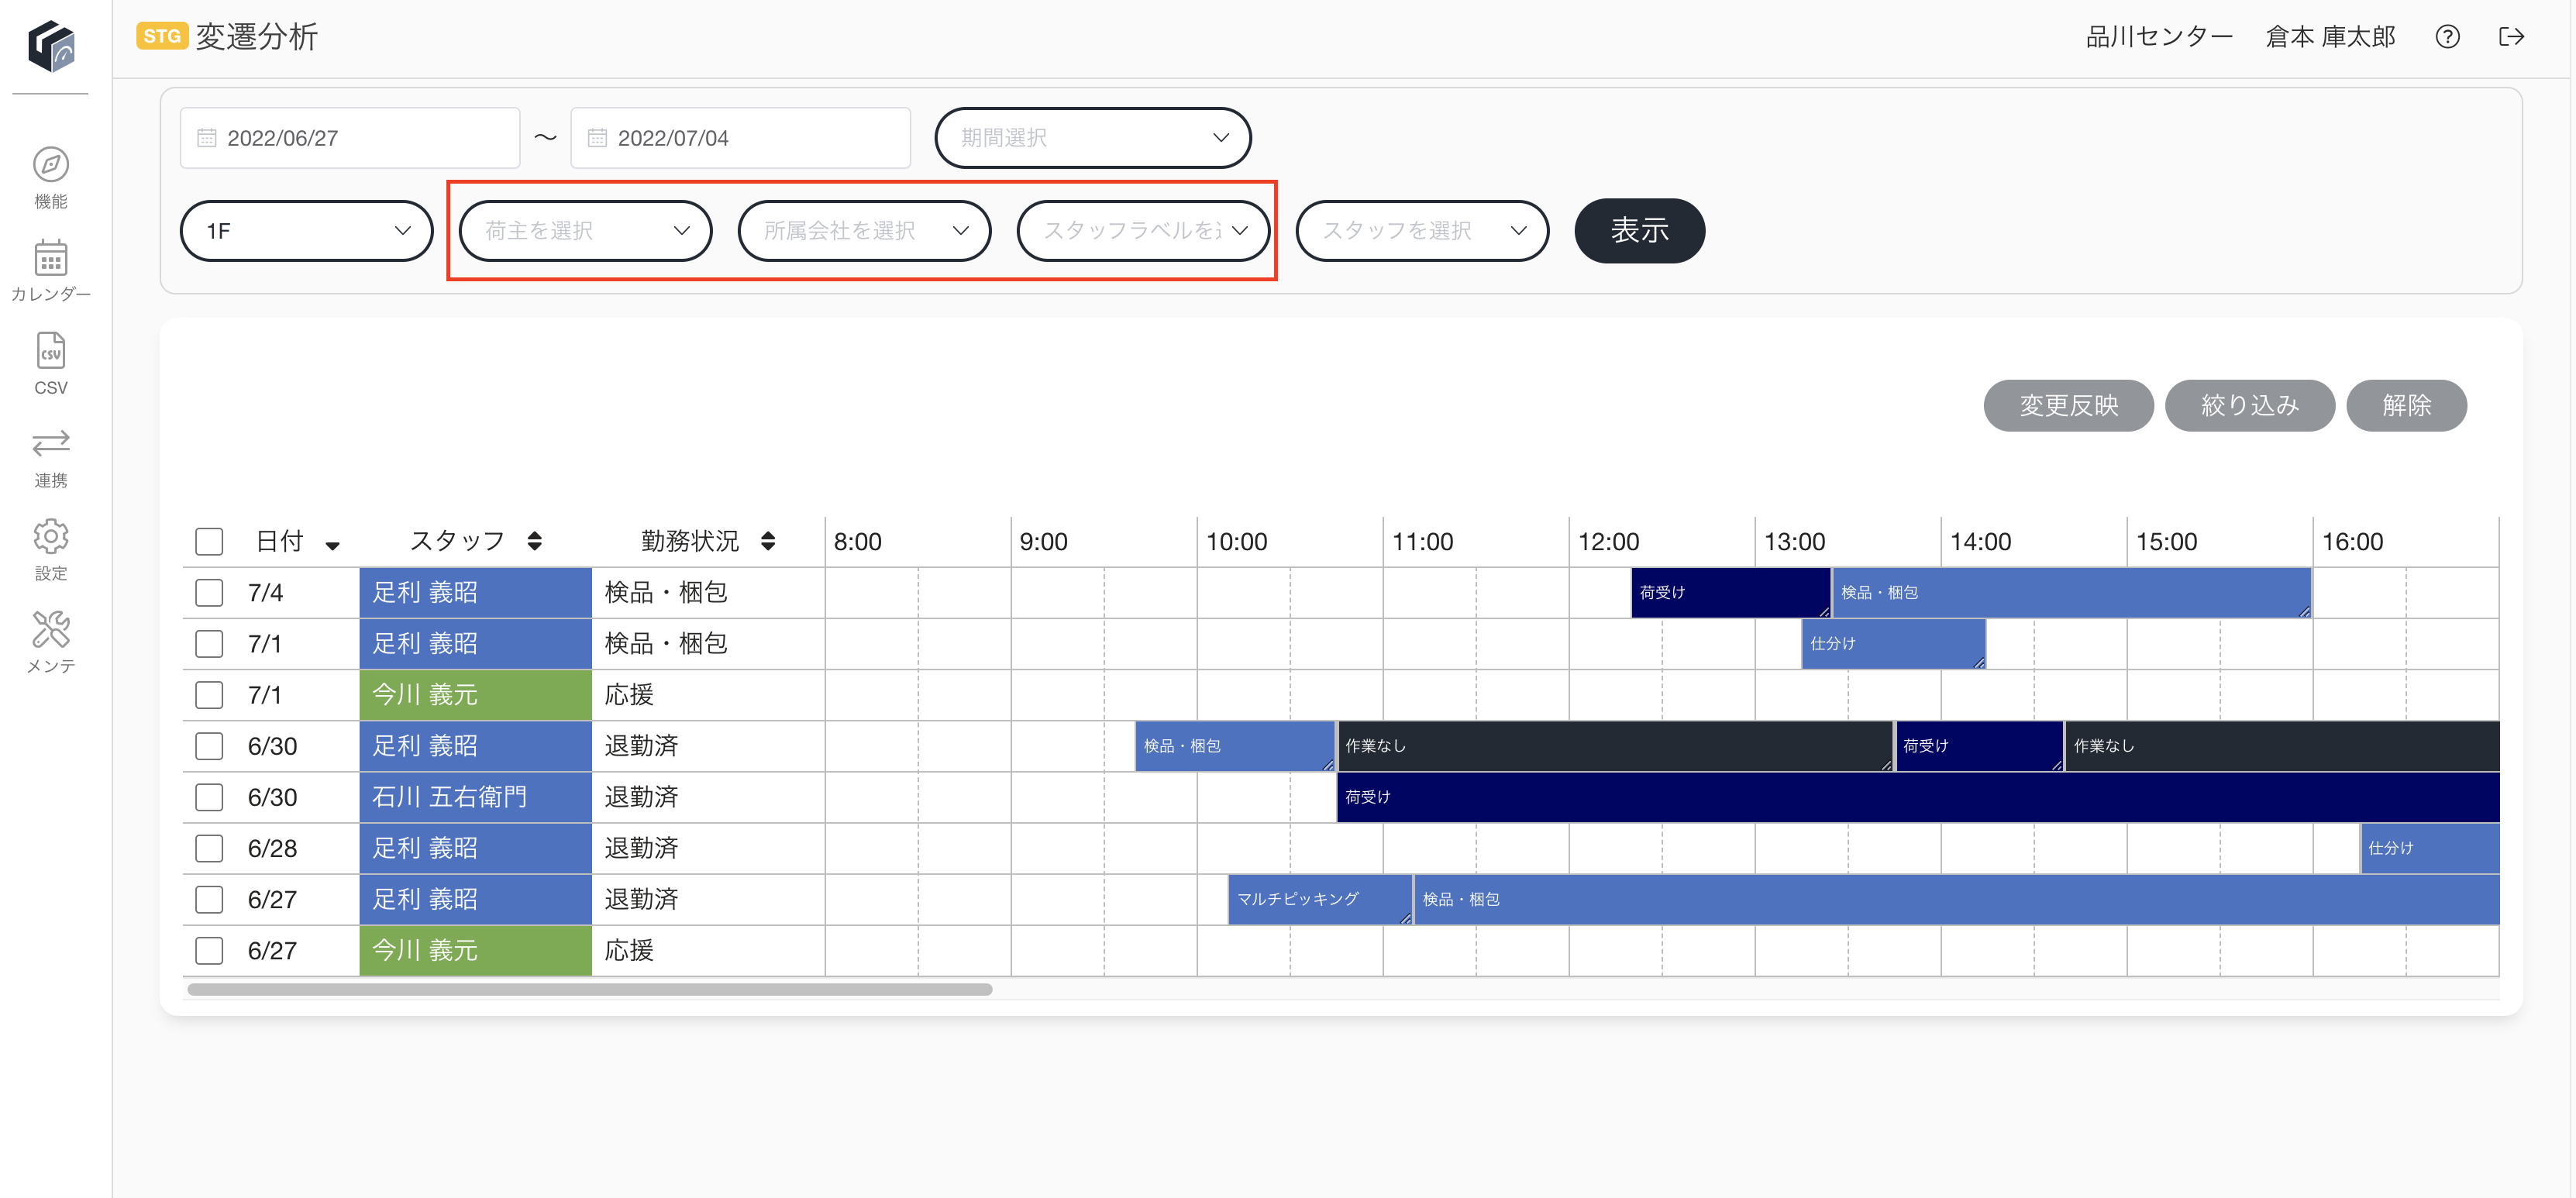Select first 作業なし bar on 6/30 row
The height and width of the screenshot is (1198, 2576).
pos(1614,746)
